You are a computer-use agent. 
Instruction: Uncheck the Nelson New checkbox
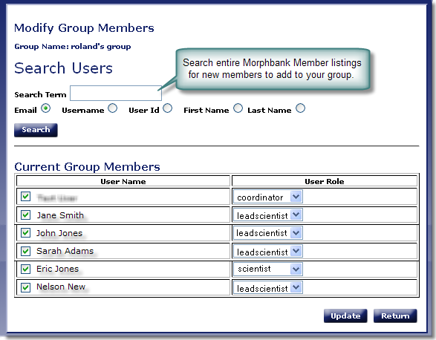25,287
